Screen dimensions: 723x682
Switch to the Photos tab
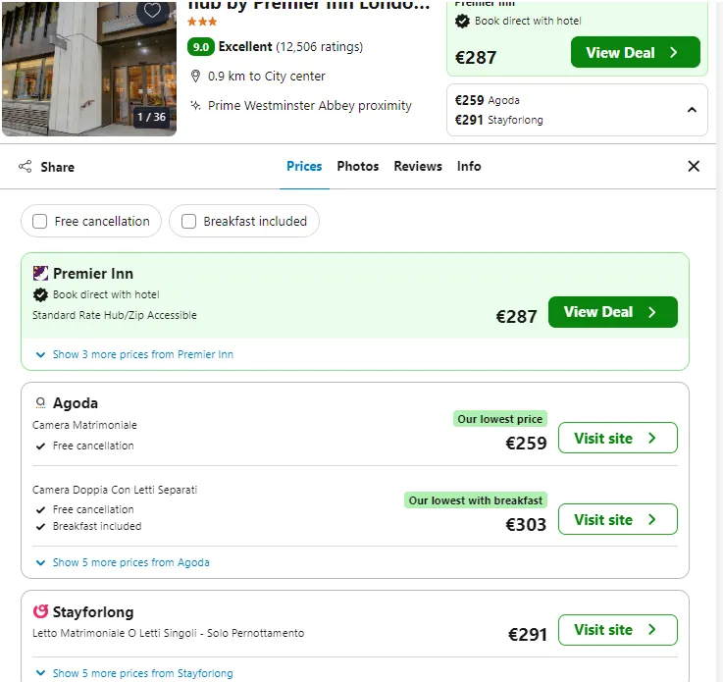click(x=358, y=166)
